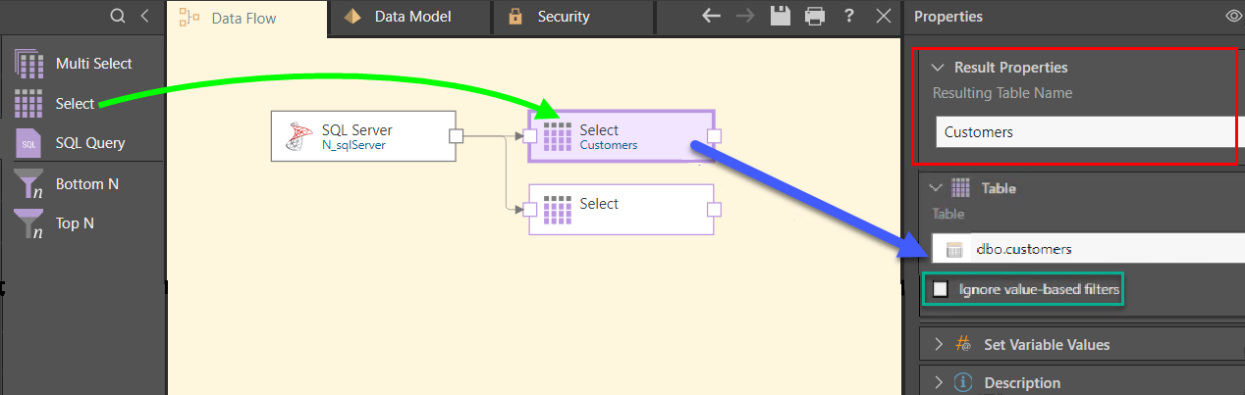Image resolution: width=1245 pixels, height=395 pixels.
Task: Expand the Set Variable Values section
Action: (x=938, y=345)
